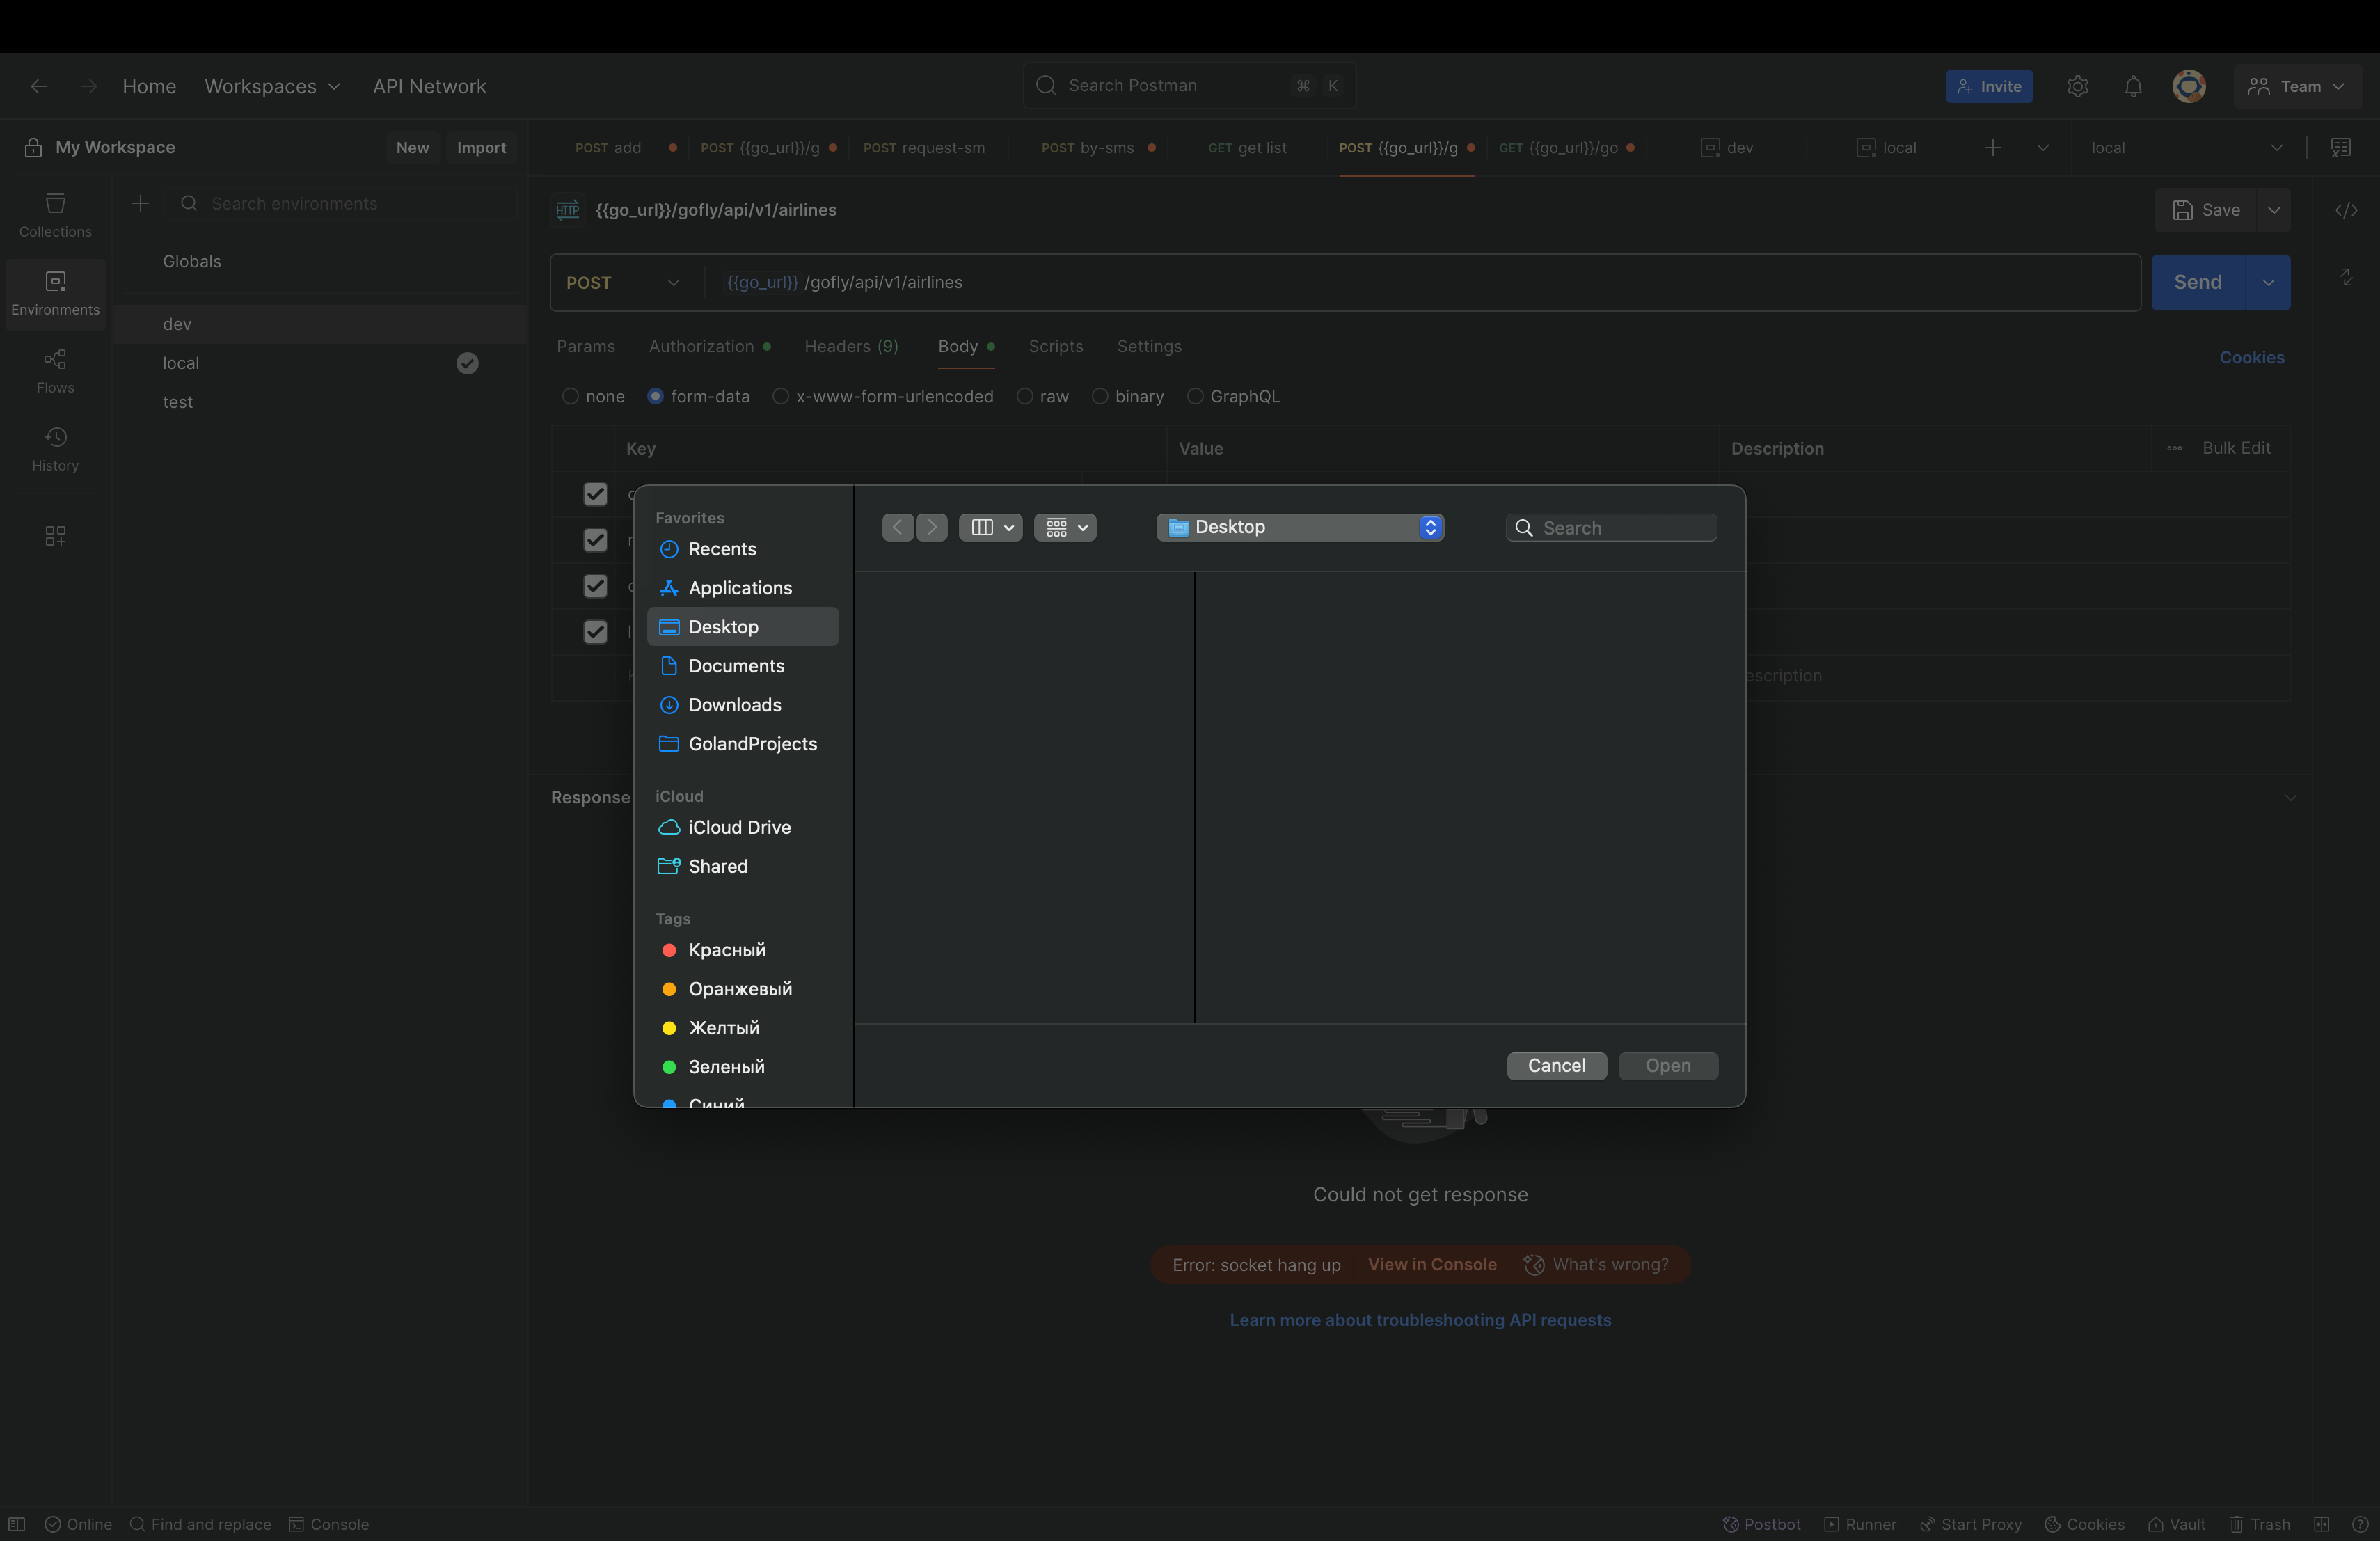Click the iCloud Drive cloud icon
Screen dimensions: 2380x1541
(x=669, y=827)
